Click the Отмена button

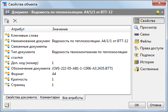coord(156,105)
